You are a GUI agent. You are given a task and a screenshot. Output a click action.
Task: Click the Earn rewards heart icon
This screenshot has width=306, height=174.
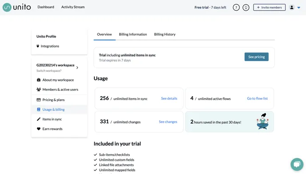pyautogui.click(x=39, y=129)
